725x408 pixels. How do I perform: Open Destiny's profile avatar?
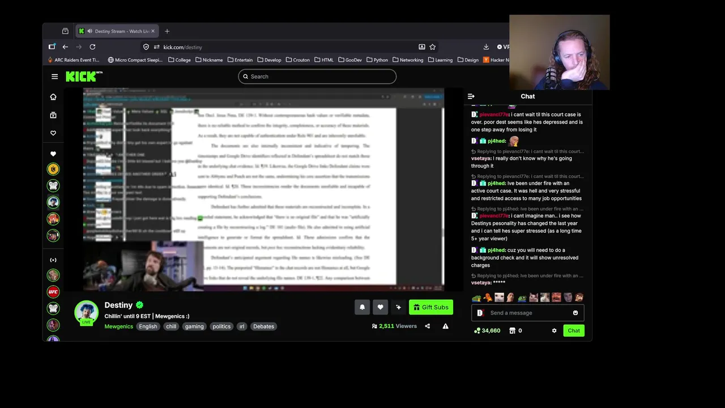tap(86, 312)
